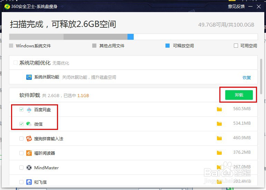266x190 pixels.
Task: Open folder icon for 微信
Action: 219,124
